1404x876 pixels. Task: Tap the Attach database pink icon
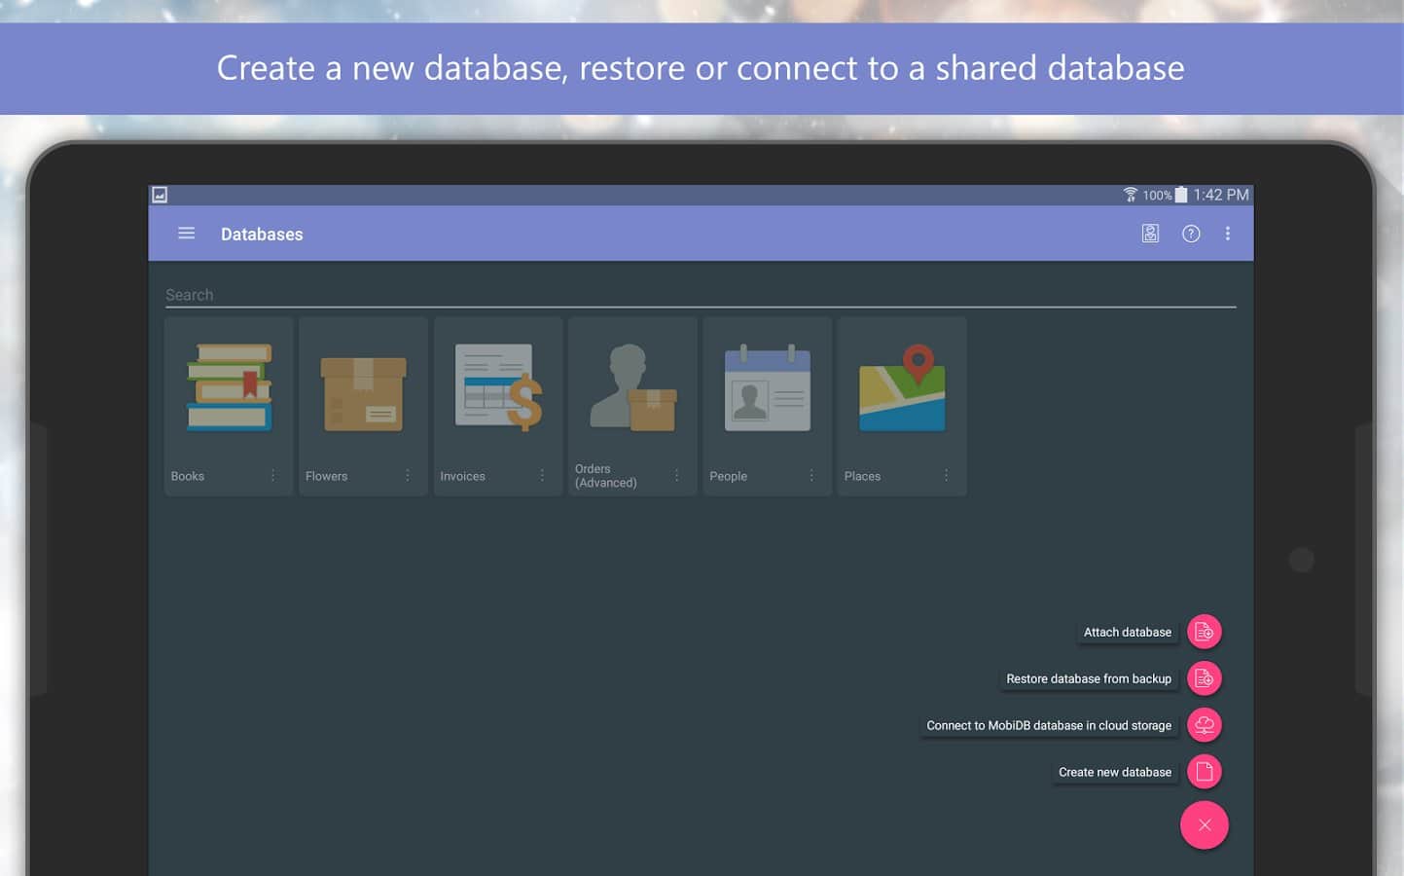click(x=1204, y=632)
